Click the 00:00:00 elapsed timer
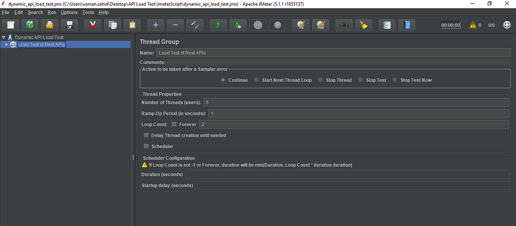The image size is (516, 226). [451, 25]
